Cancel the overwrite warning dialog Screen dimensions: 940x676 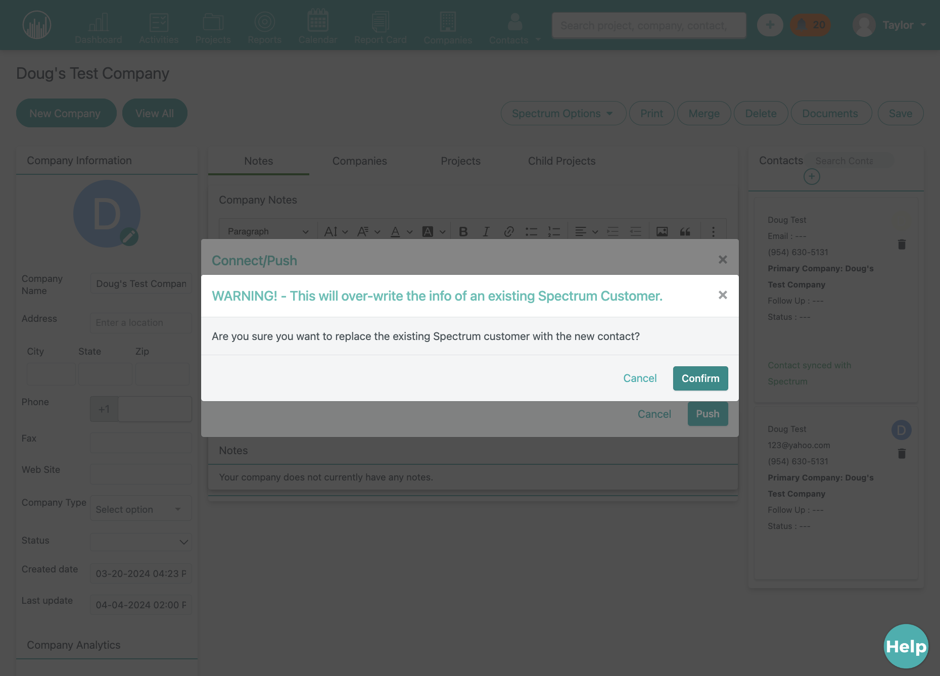[640, 378]
